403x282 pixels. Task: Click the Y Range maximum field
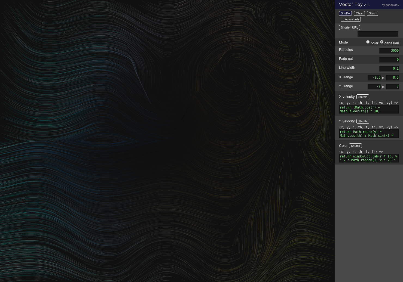[392, 86]
